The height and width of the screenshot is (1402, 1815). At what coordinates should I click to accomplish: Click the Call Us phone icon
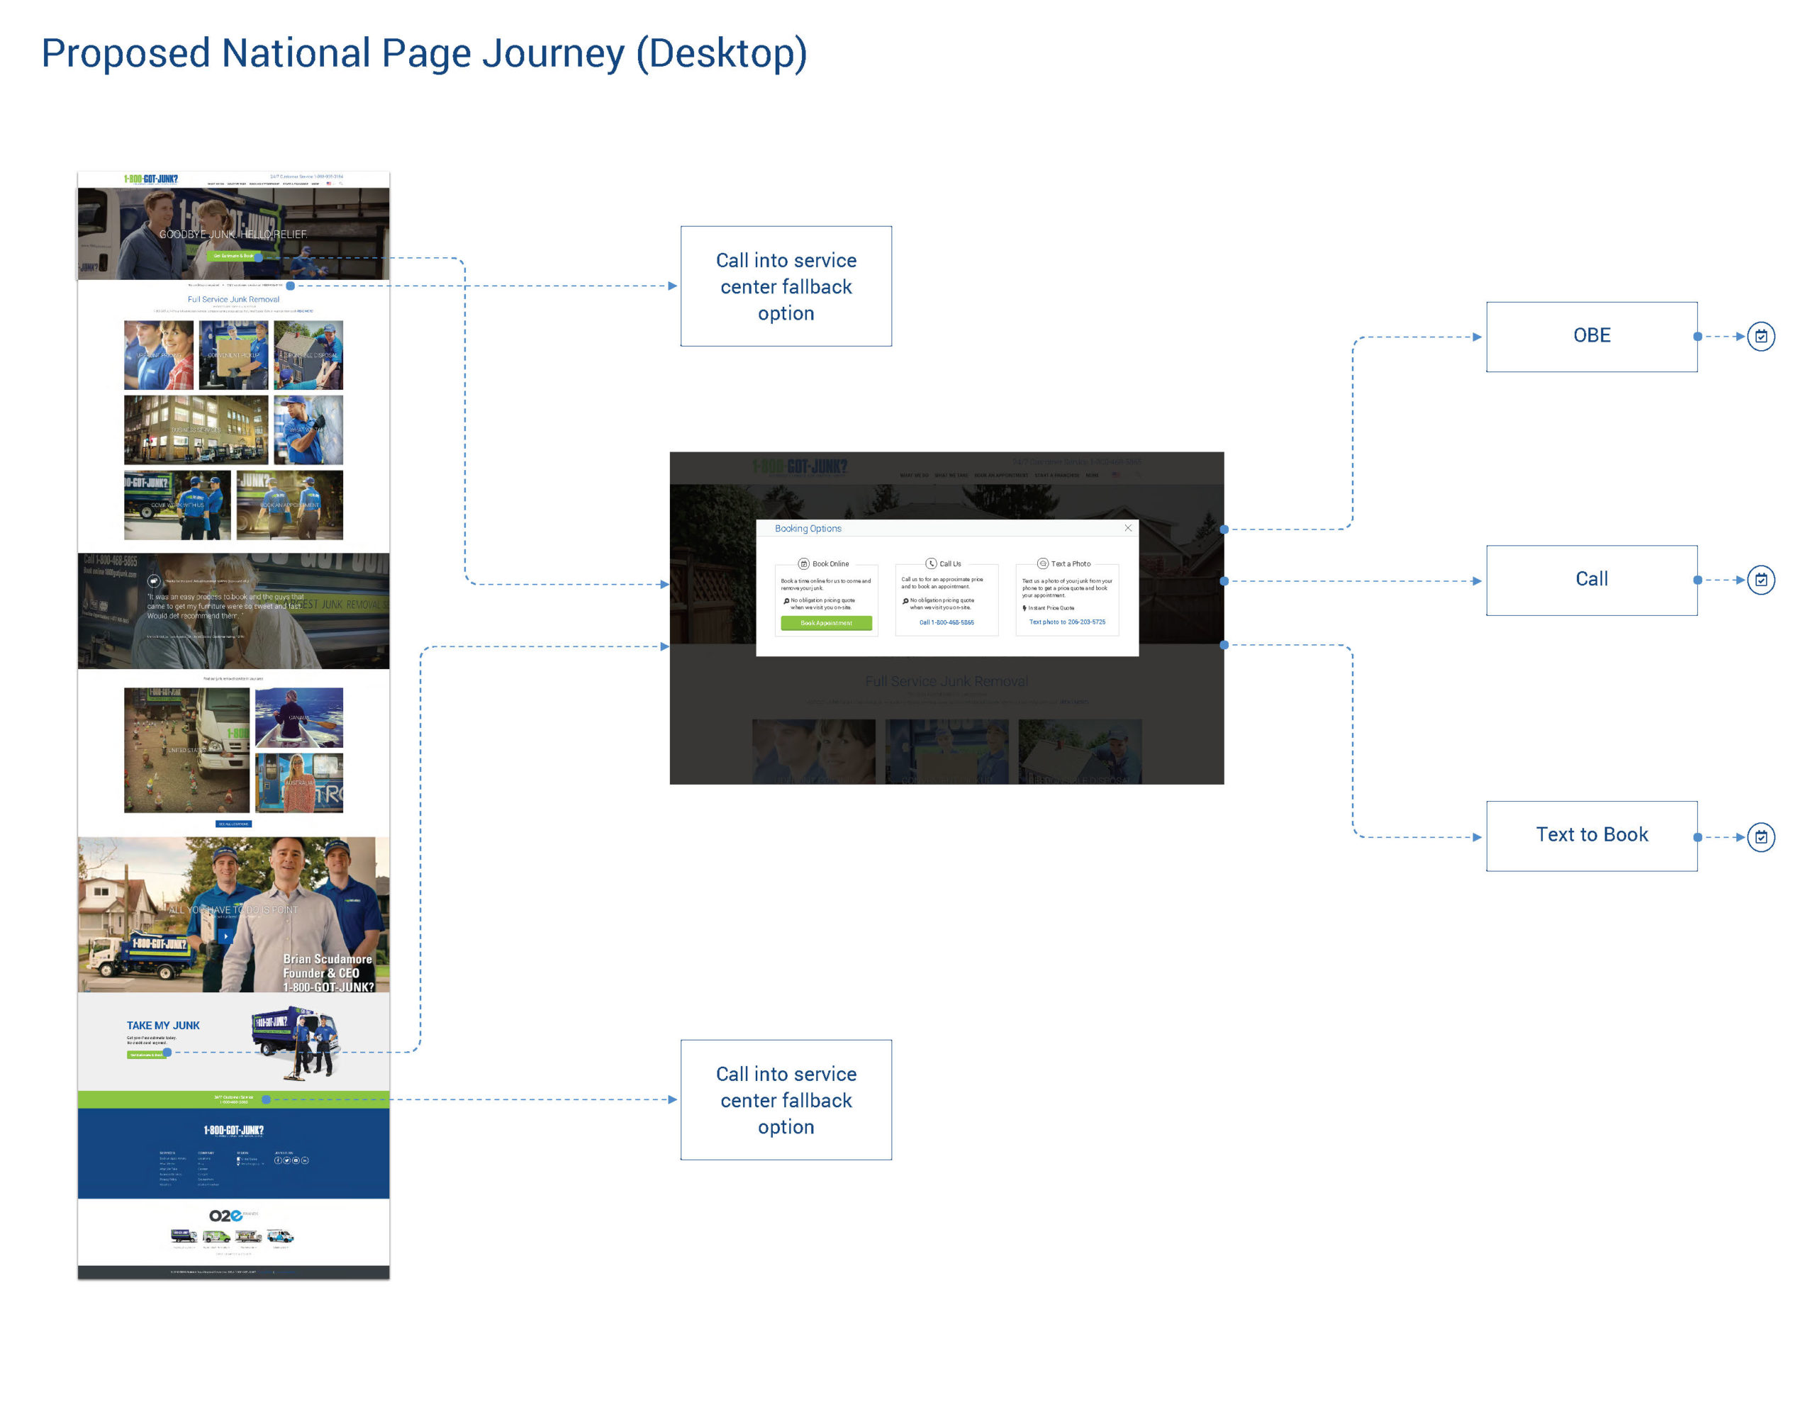931,563
